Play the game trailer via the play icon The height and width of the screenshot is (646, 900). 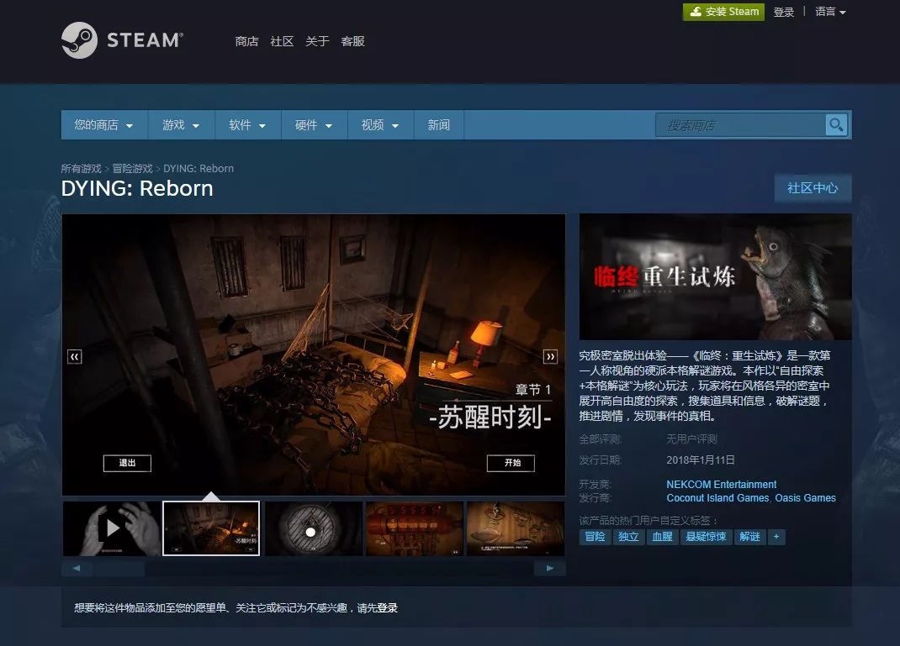click(114, 528)
